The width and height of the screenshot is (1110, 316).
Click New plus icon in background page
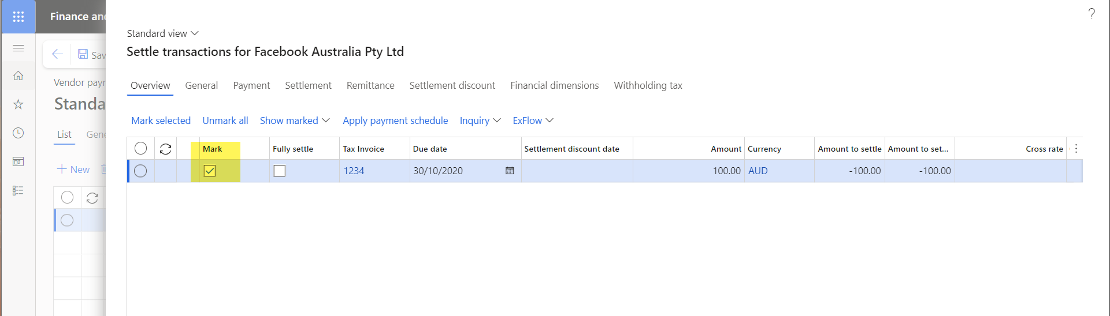(x=62, y=169)
